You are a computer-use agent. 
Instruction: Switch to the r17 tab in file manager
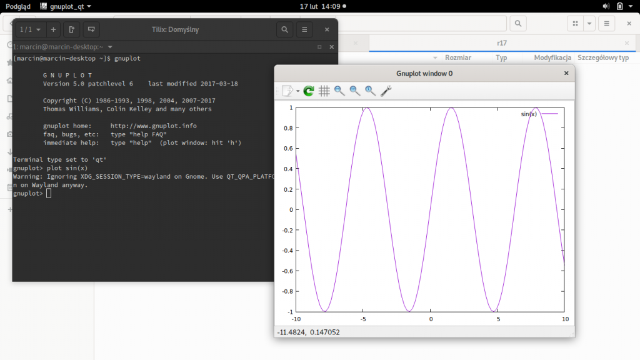point(501,43)
